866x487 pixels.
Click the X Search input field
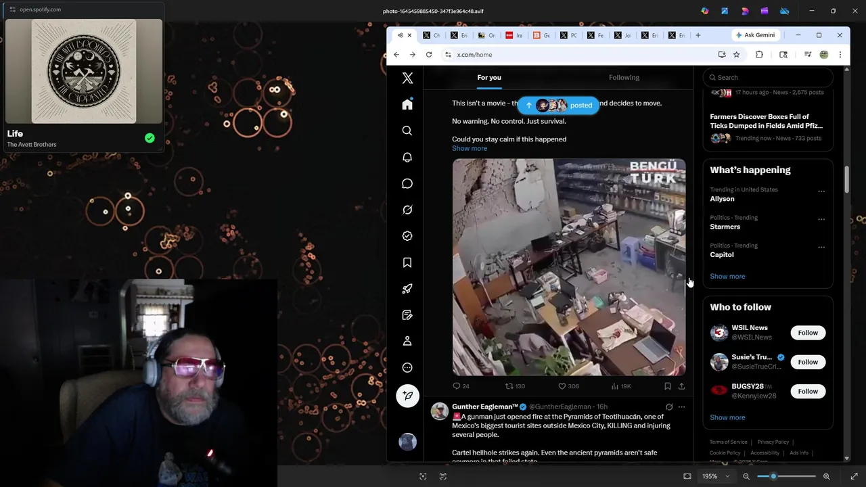[x=768, y=77]
